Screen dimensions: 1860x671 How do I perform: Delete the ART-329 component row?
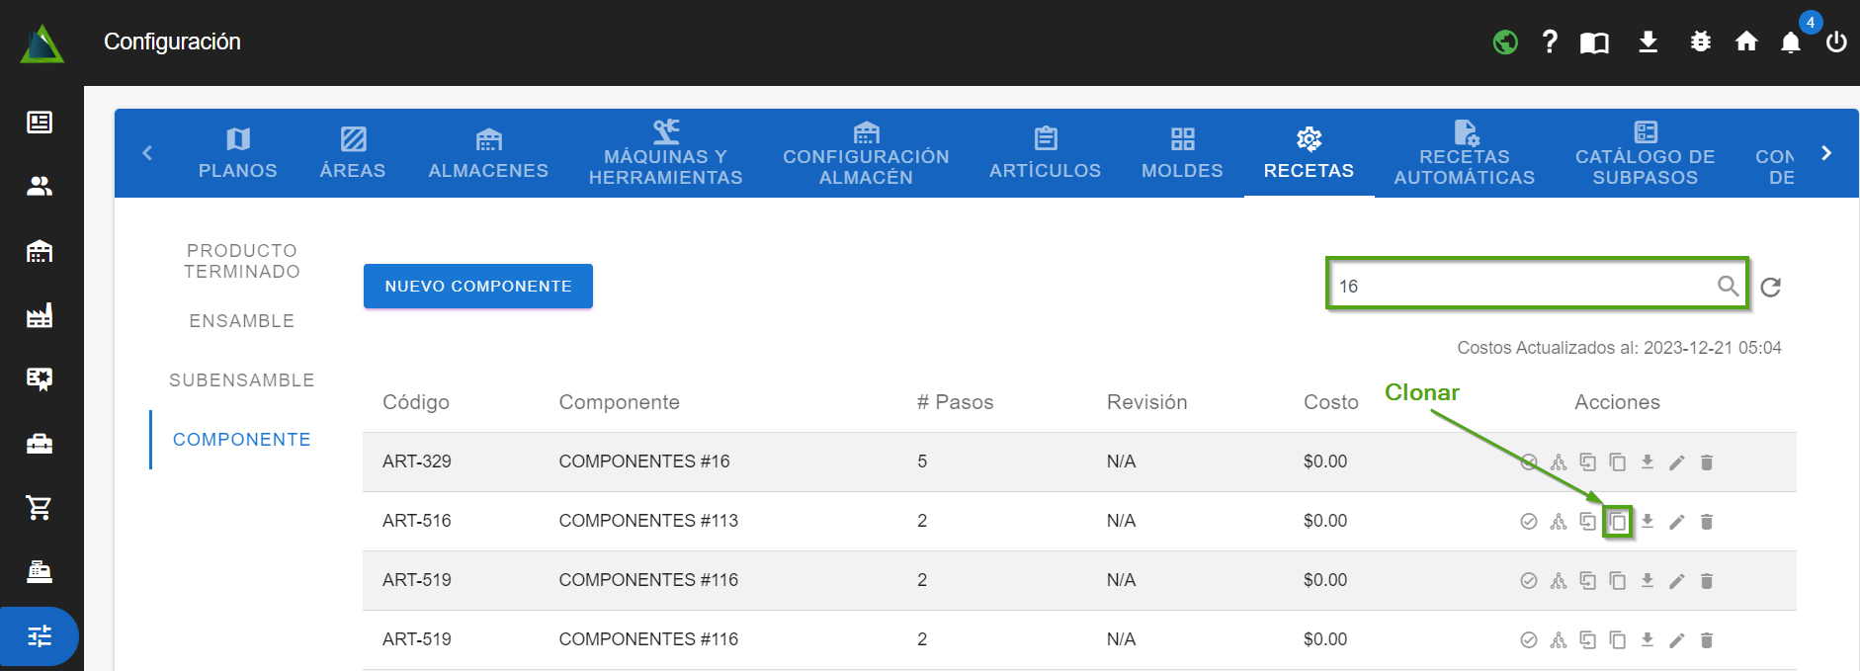click(x=1706, y=462)
